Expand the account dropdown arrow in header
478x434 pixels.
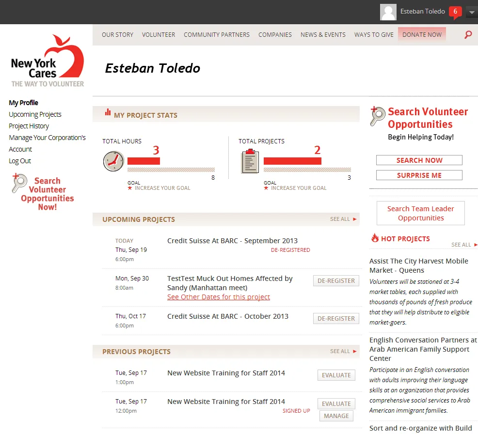pos(472,13)
